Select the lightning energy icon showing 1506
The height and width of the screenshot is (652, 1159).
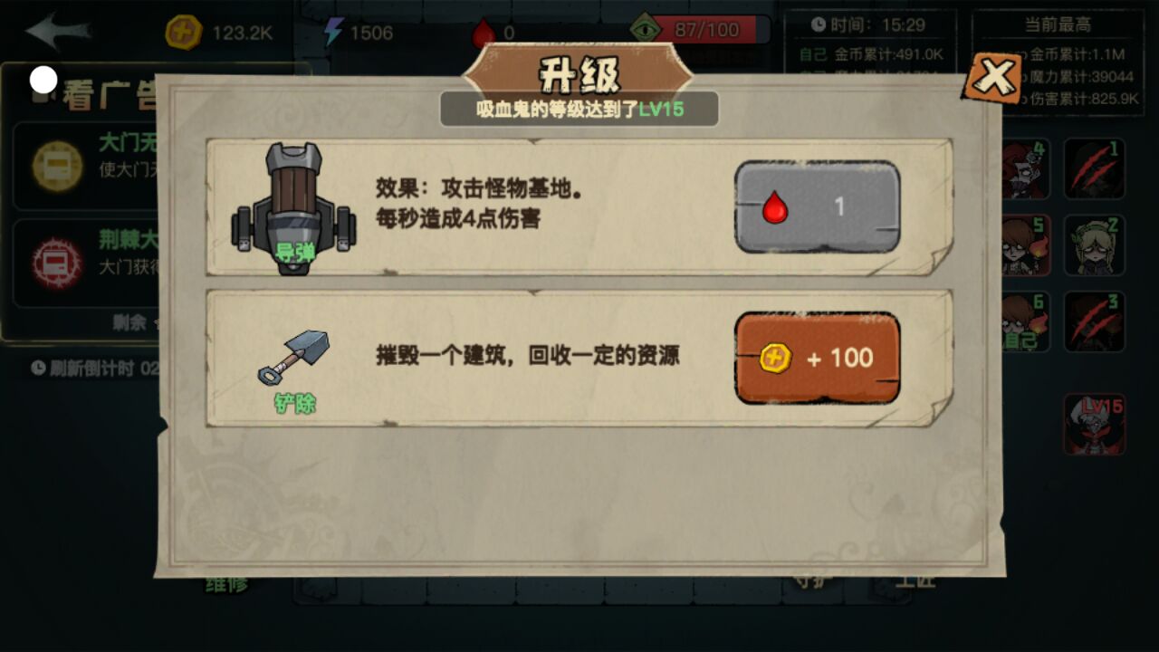coord(333,33)
